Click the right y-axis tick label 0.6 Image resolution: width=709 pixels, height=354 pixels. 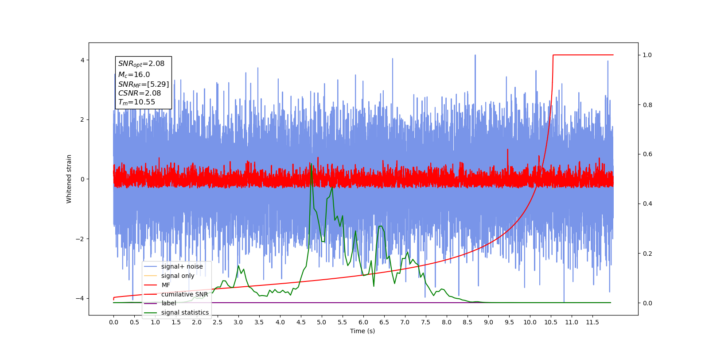pos(647,154)
